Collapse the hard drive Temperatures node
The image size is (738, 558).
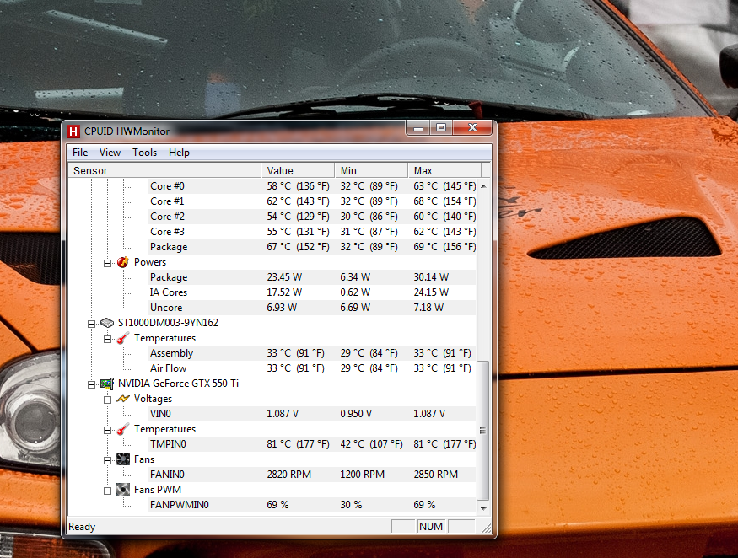point(107,339)
